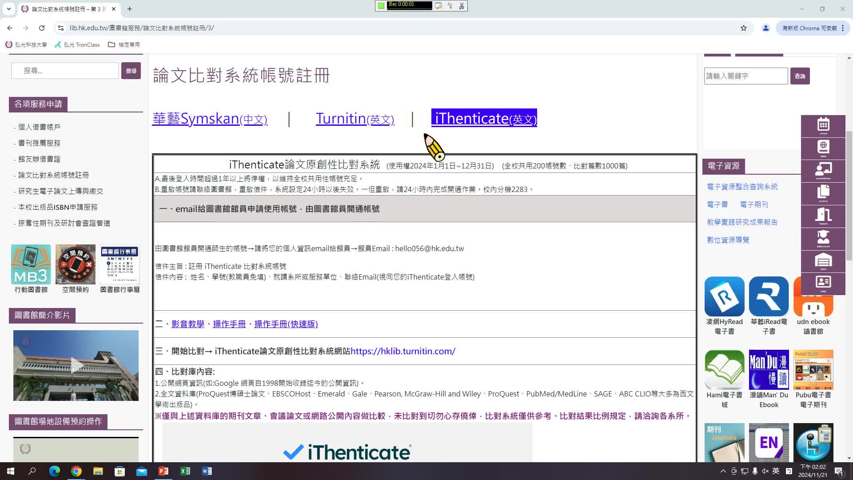Screen dimensions: 853x480
Task: Click the muted speaker icon in the system tray
Action: pos(765,471)
